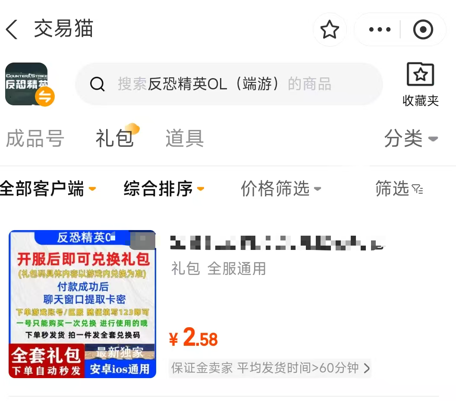This screenshot has width=456, height=401.
Task: Open the blurred product listing title
Action: click(x=278, y=243)
